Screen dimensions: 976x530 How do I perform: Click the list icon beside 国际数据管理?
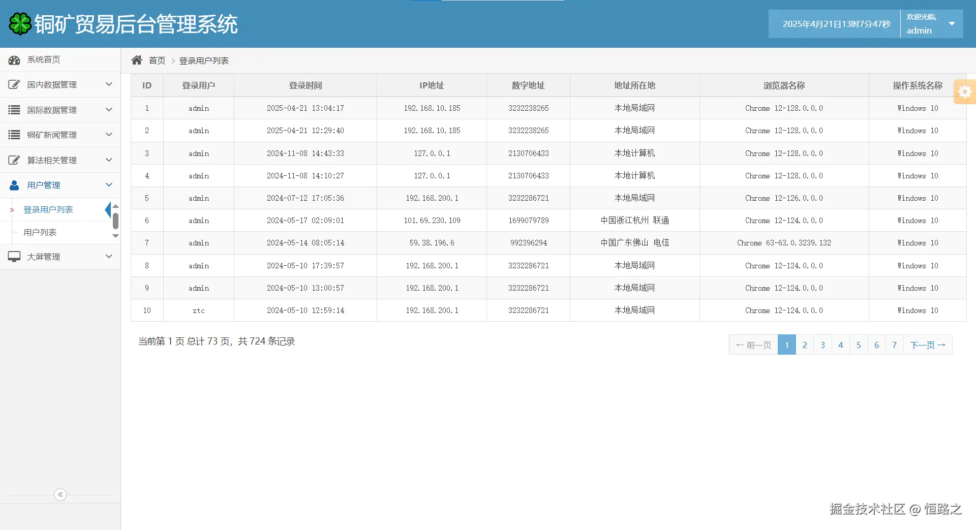(x=14, y=110)
